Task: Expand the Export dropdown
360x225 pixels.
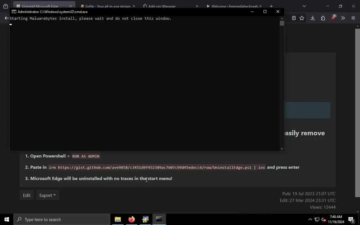Action: 48,195
